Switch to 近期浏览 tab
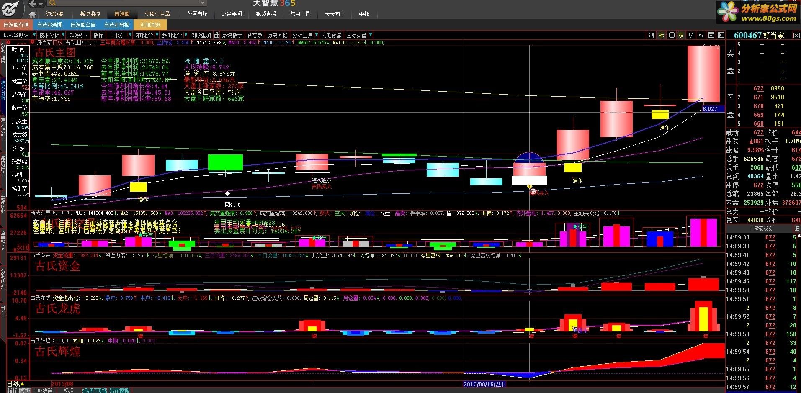801x393 pixels. (x=150, y=25)
